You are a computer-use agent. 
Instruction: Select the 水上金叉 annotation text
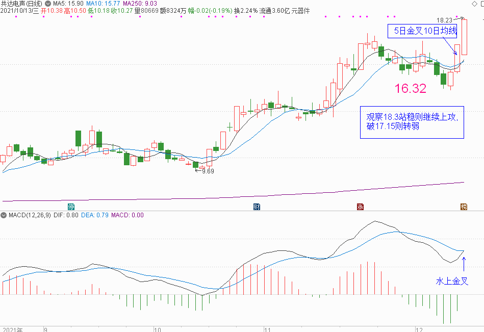pos(452,281)
